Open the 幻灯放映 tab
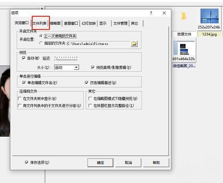223x183 pixels. 89,23
